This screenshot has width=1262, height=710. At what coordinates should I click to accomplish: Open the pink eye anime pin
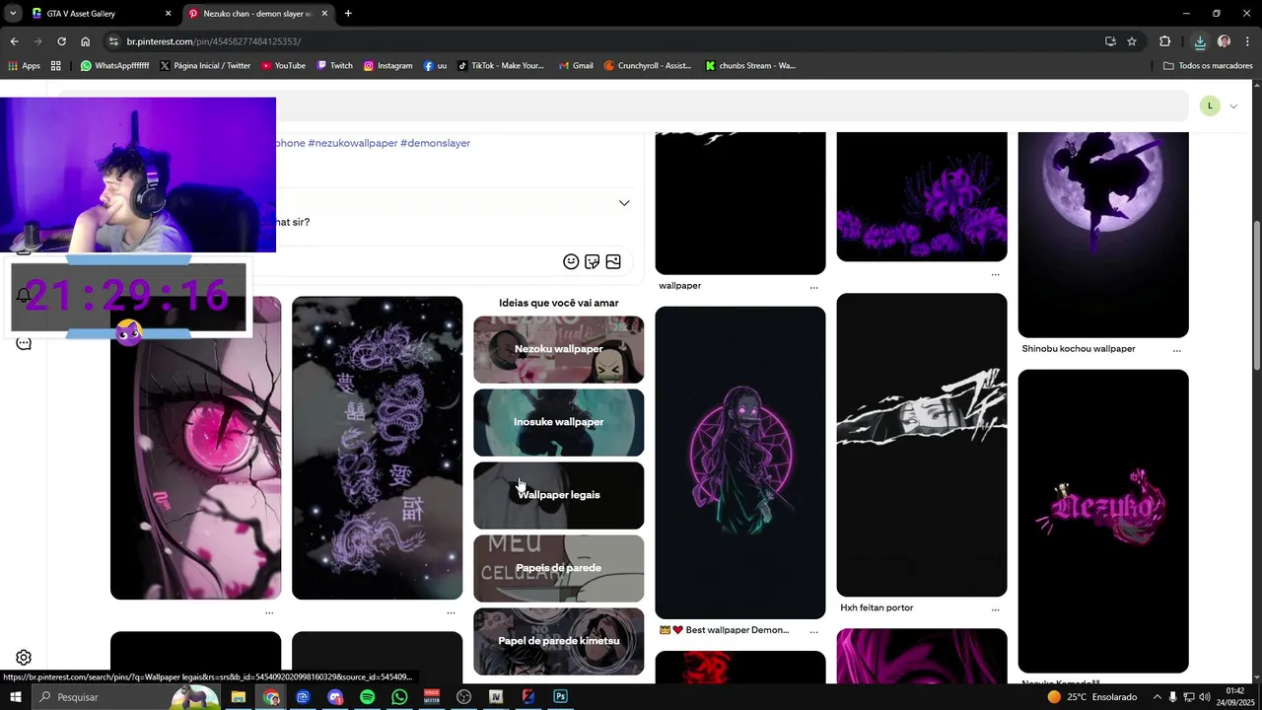tap(195, 448)
